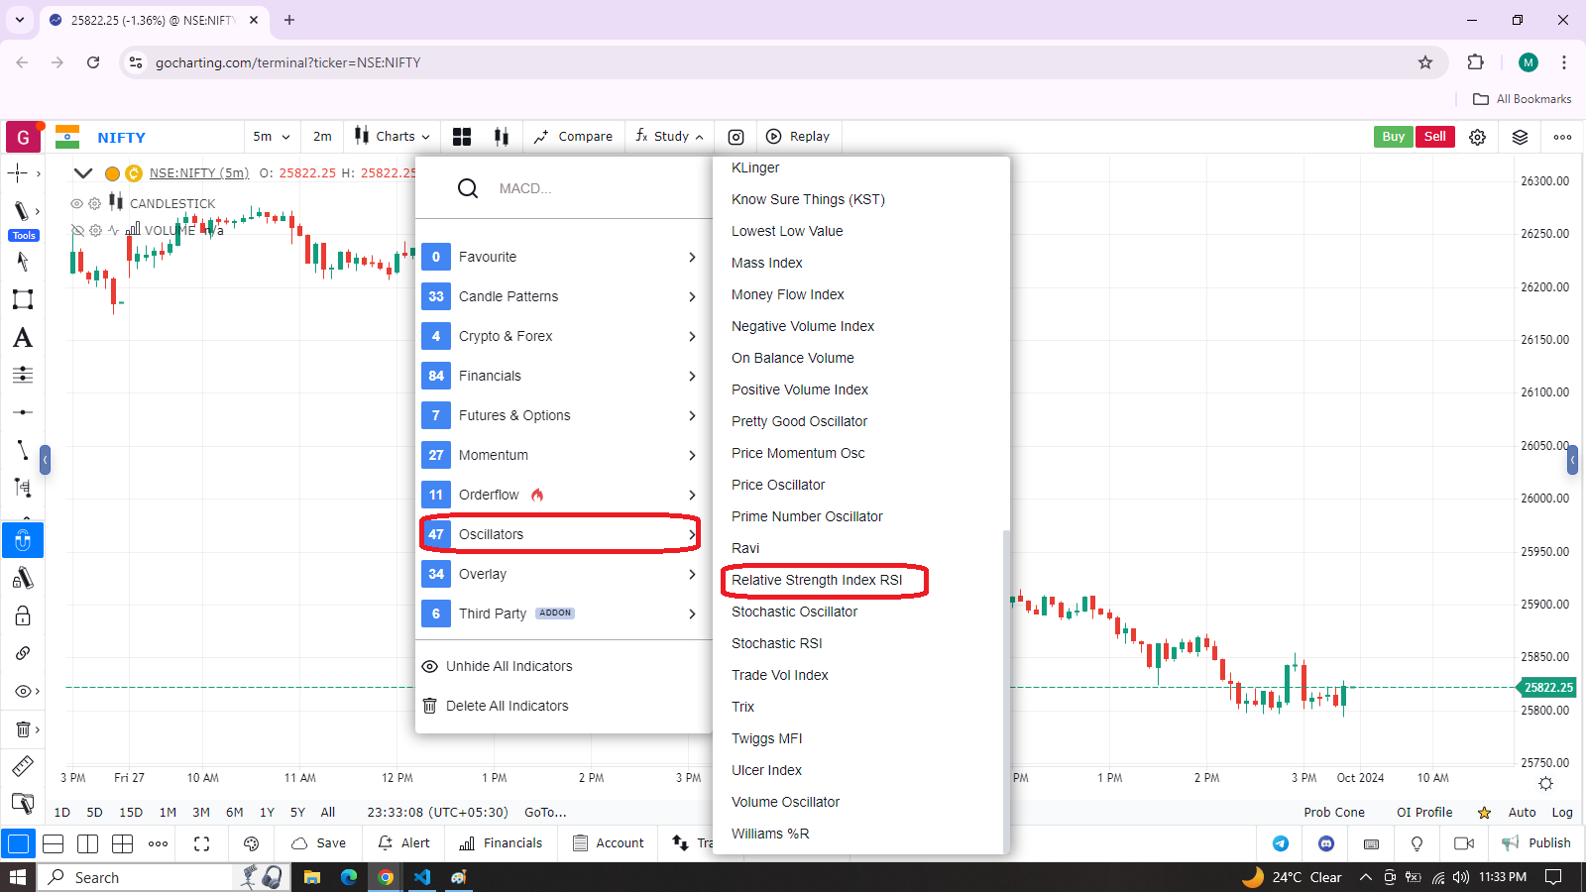Select the text annotation tool
This screenshot has height=892, width=1586.
coord(23,338)
